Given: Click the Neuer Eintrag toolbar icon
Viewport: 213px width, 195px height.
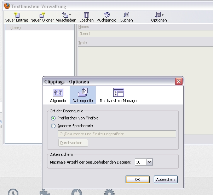Looking at the screenshot, I should click(17, 15).
